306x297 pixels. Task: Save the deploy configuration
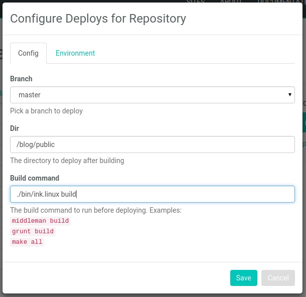243,278
